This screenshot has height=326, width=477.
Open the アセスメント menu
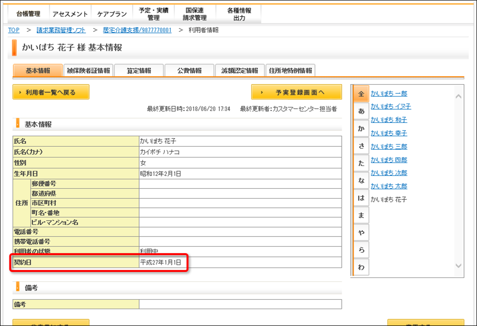(x=70, y=14)
